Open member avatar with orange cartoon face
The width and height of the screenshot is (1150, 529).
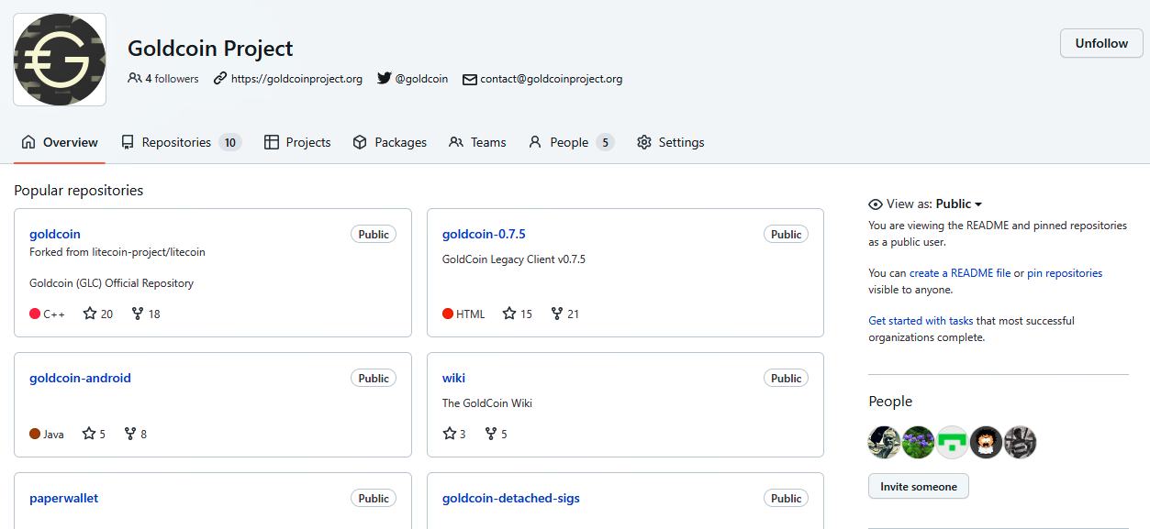(987, 442)
